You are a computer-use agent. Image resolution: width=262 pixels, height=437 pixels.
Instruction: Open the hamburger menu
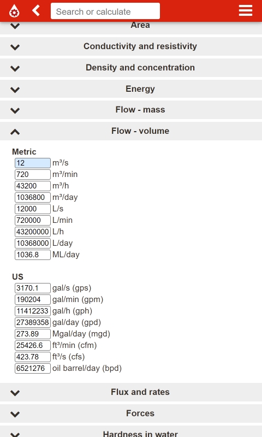(x=246, y=10)
